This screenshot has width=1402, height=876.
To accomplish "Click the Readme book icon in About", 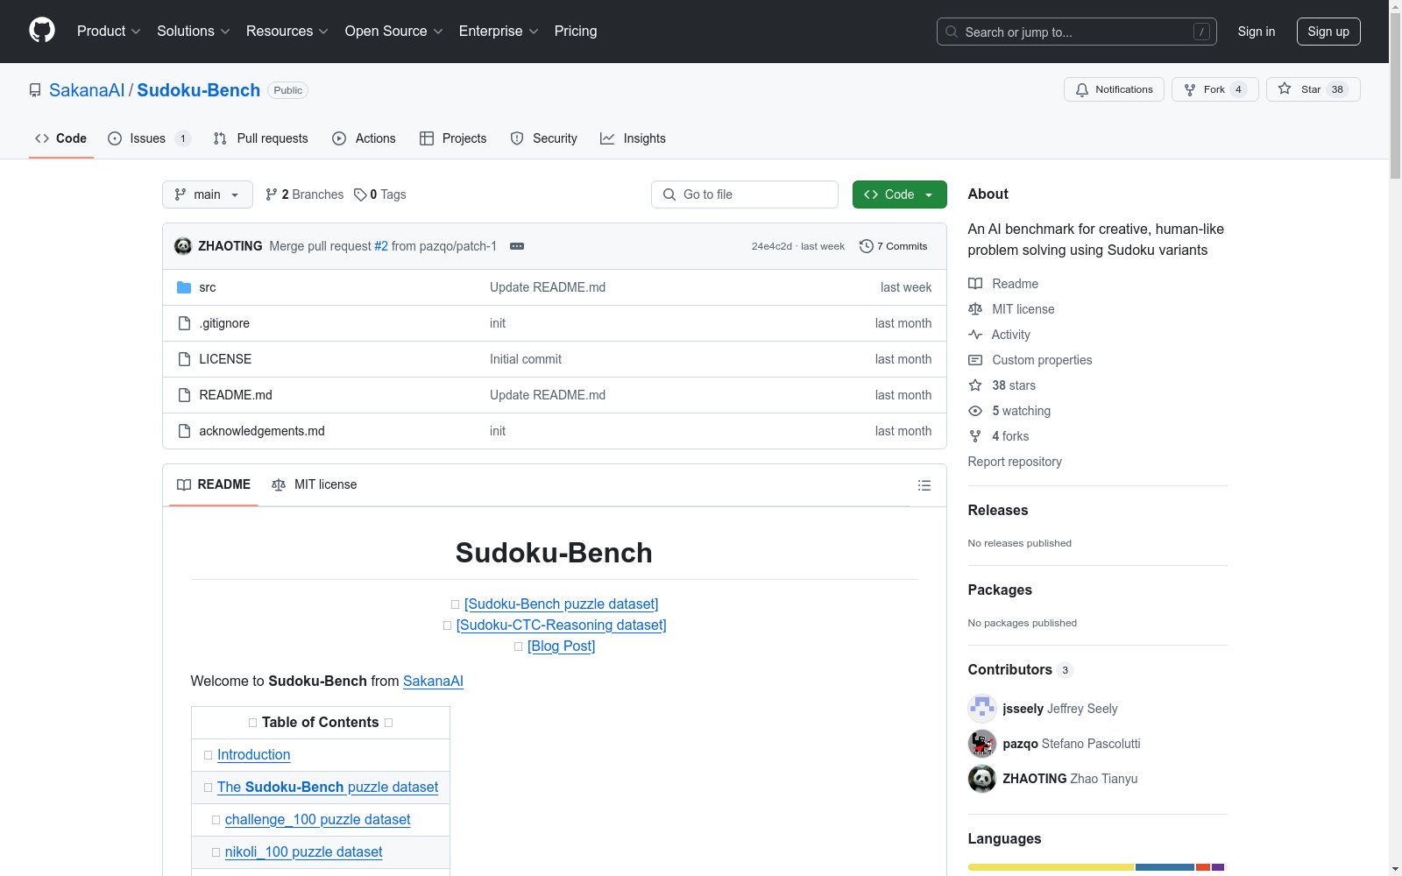I will pyautogui.click(x=975, y=284).
